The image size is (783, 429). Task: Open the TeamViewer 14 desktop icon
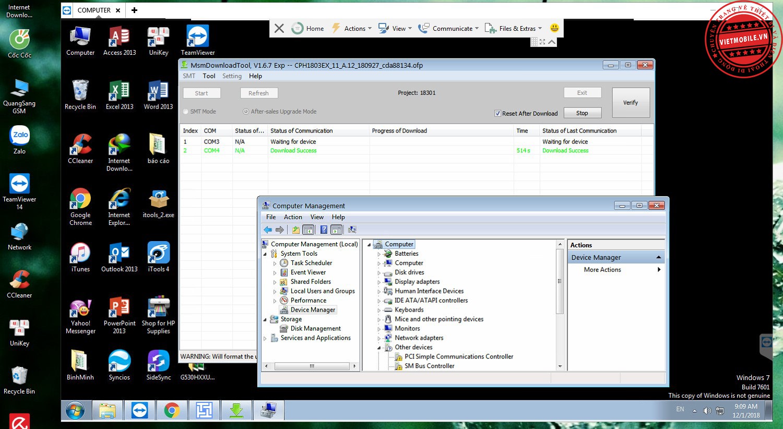pos(19,192)
